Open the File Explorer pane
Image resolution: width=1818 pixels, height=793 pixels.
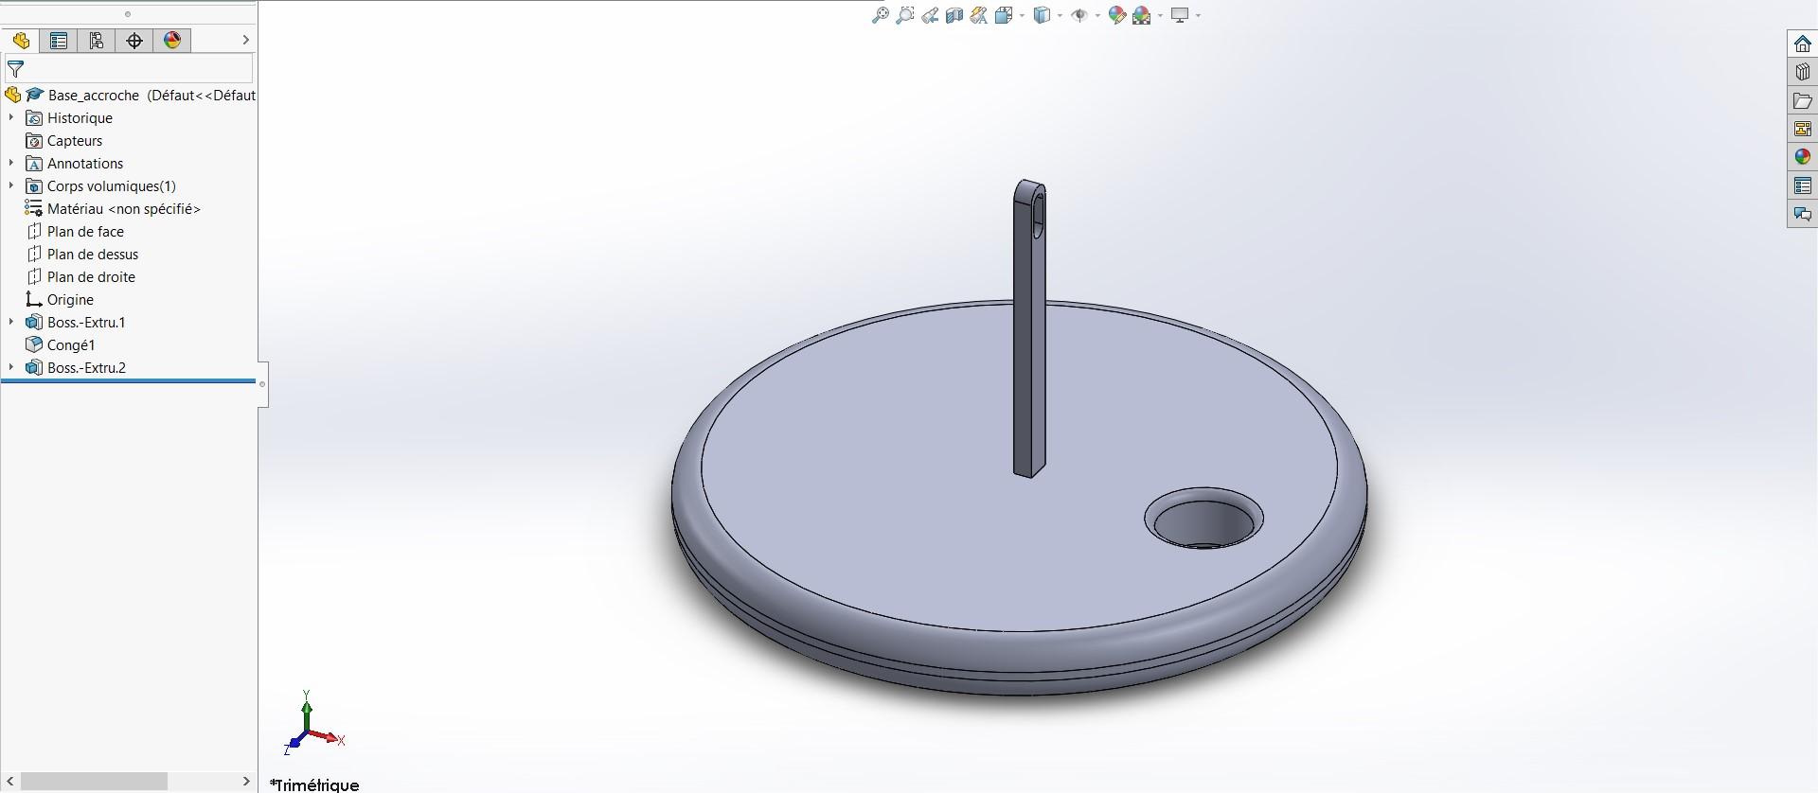(x=1803, y=100)
